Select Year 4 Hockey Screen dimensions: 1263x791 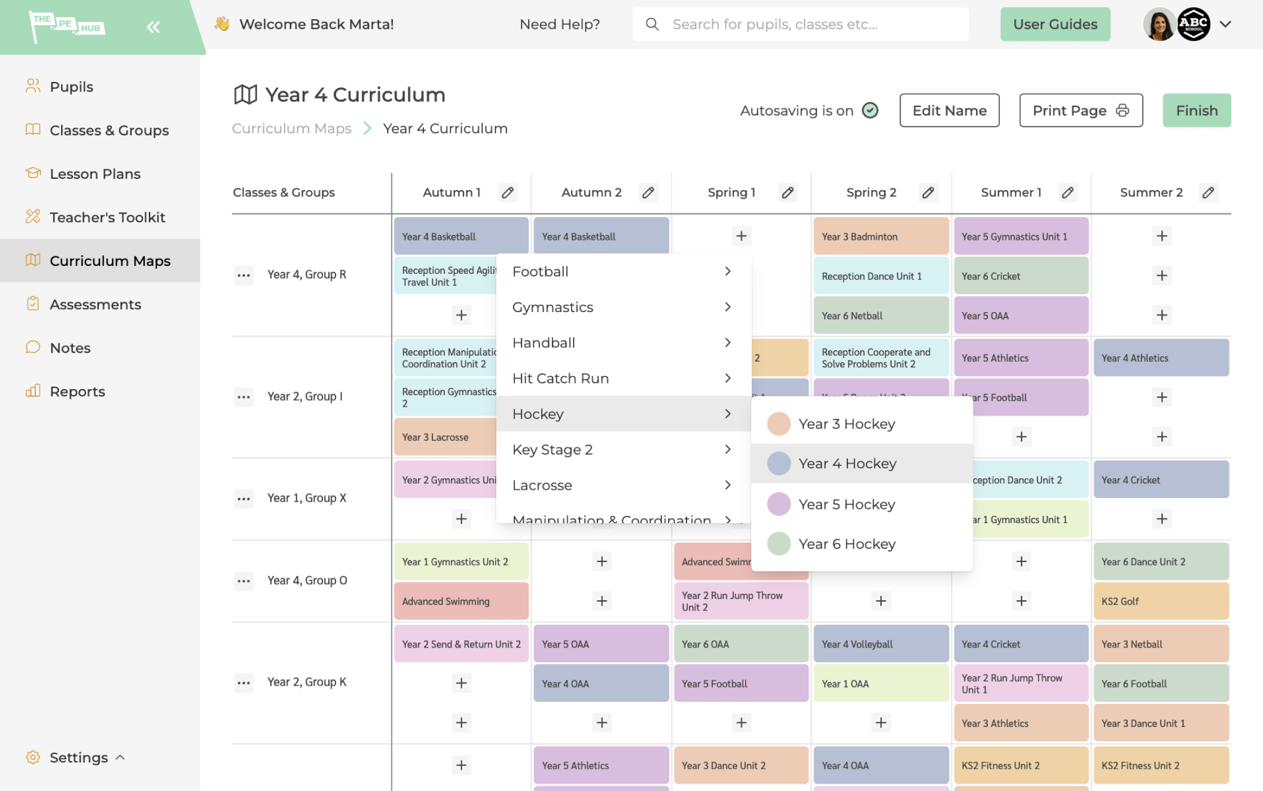862,463
